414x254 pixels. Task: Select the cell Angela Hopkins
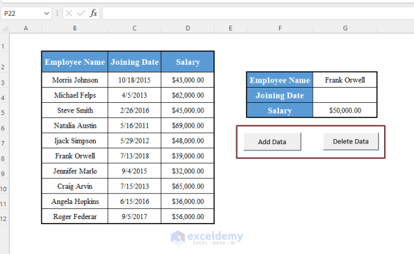point(75,201)
